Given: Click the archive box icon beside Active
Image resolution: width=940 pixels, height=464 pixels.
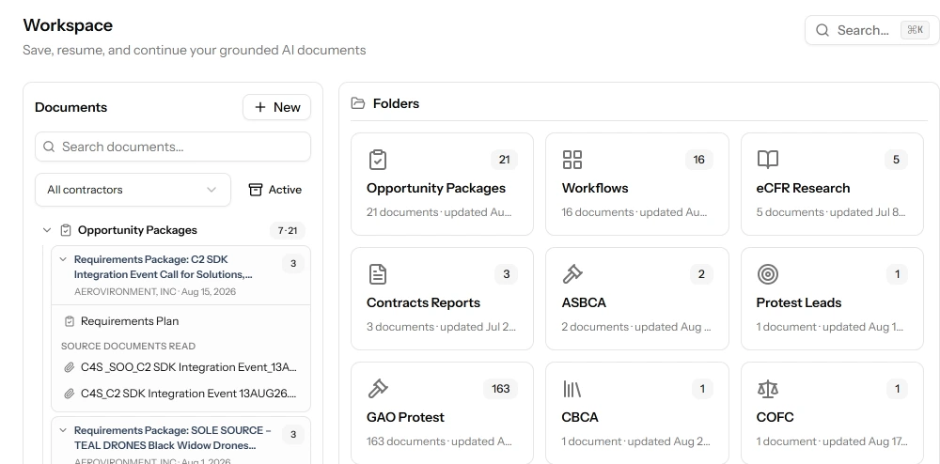Looking at the screenshot, I should (256, 190).
